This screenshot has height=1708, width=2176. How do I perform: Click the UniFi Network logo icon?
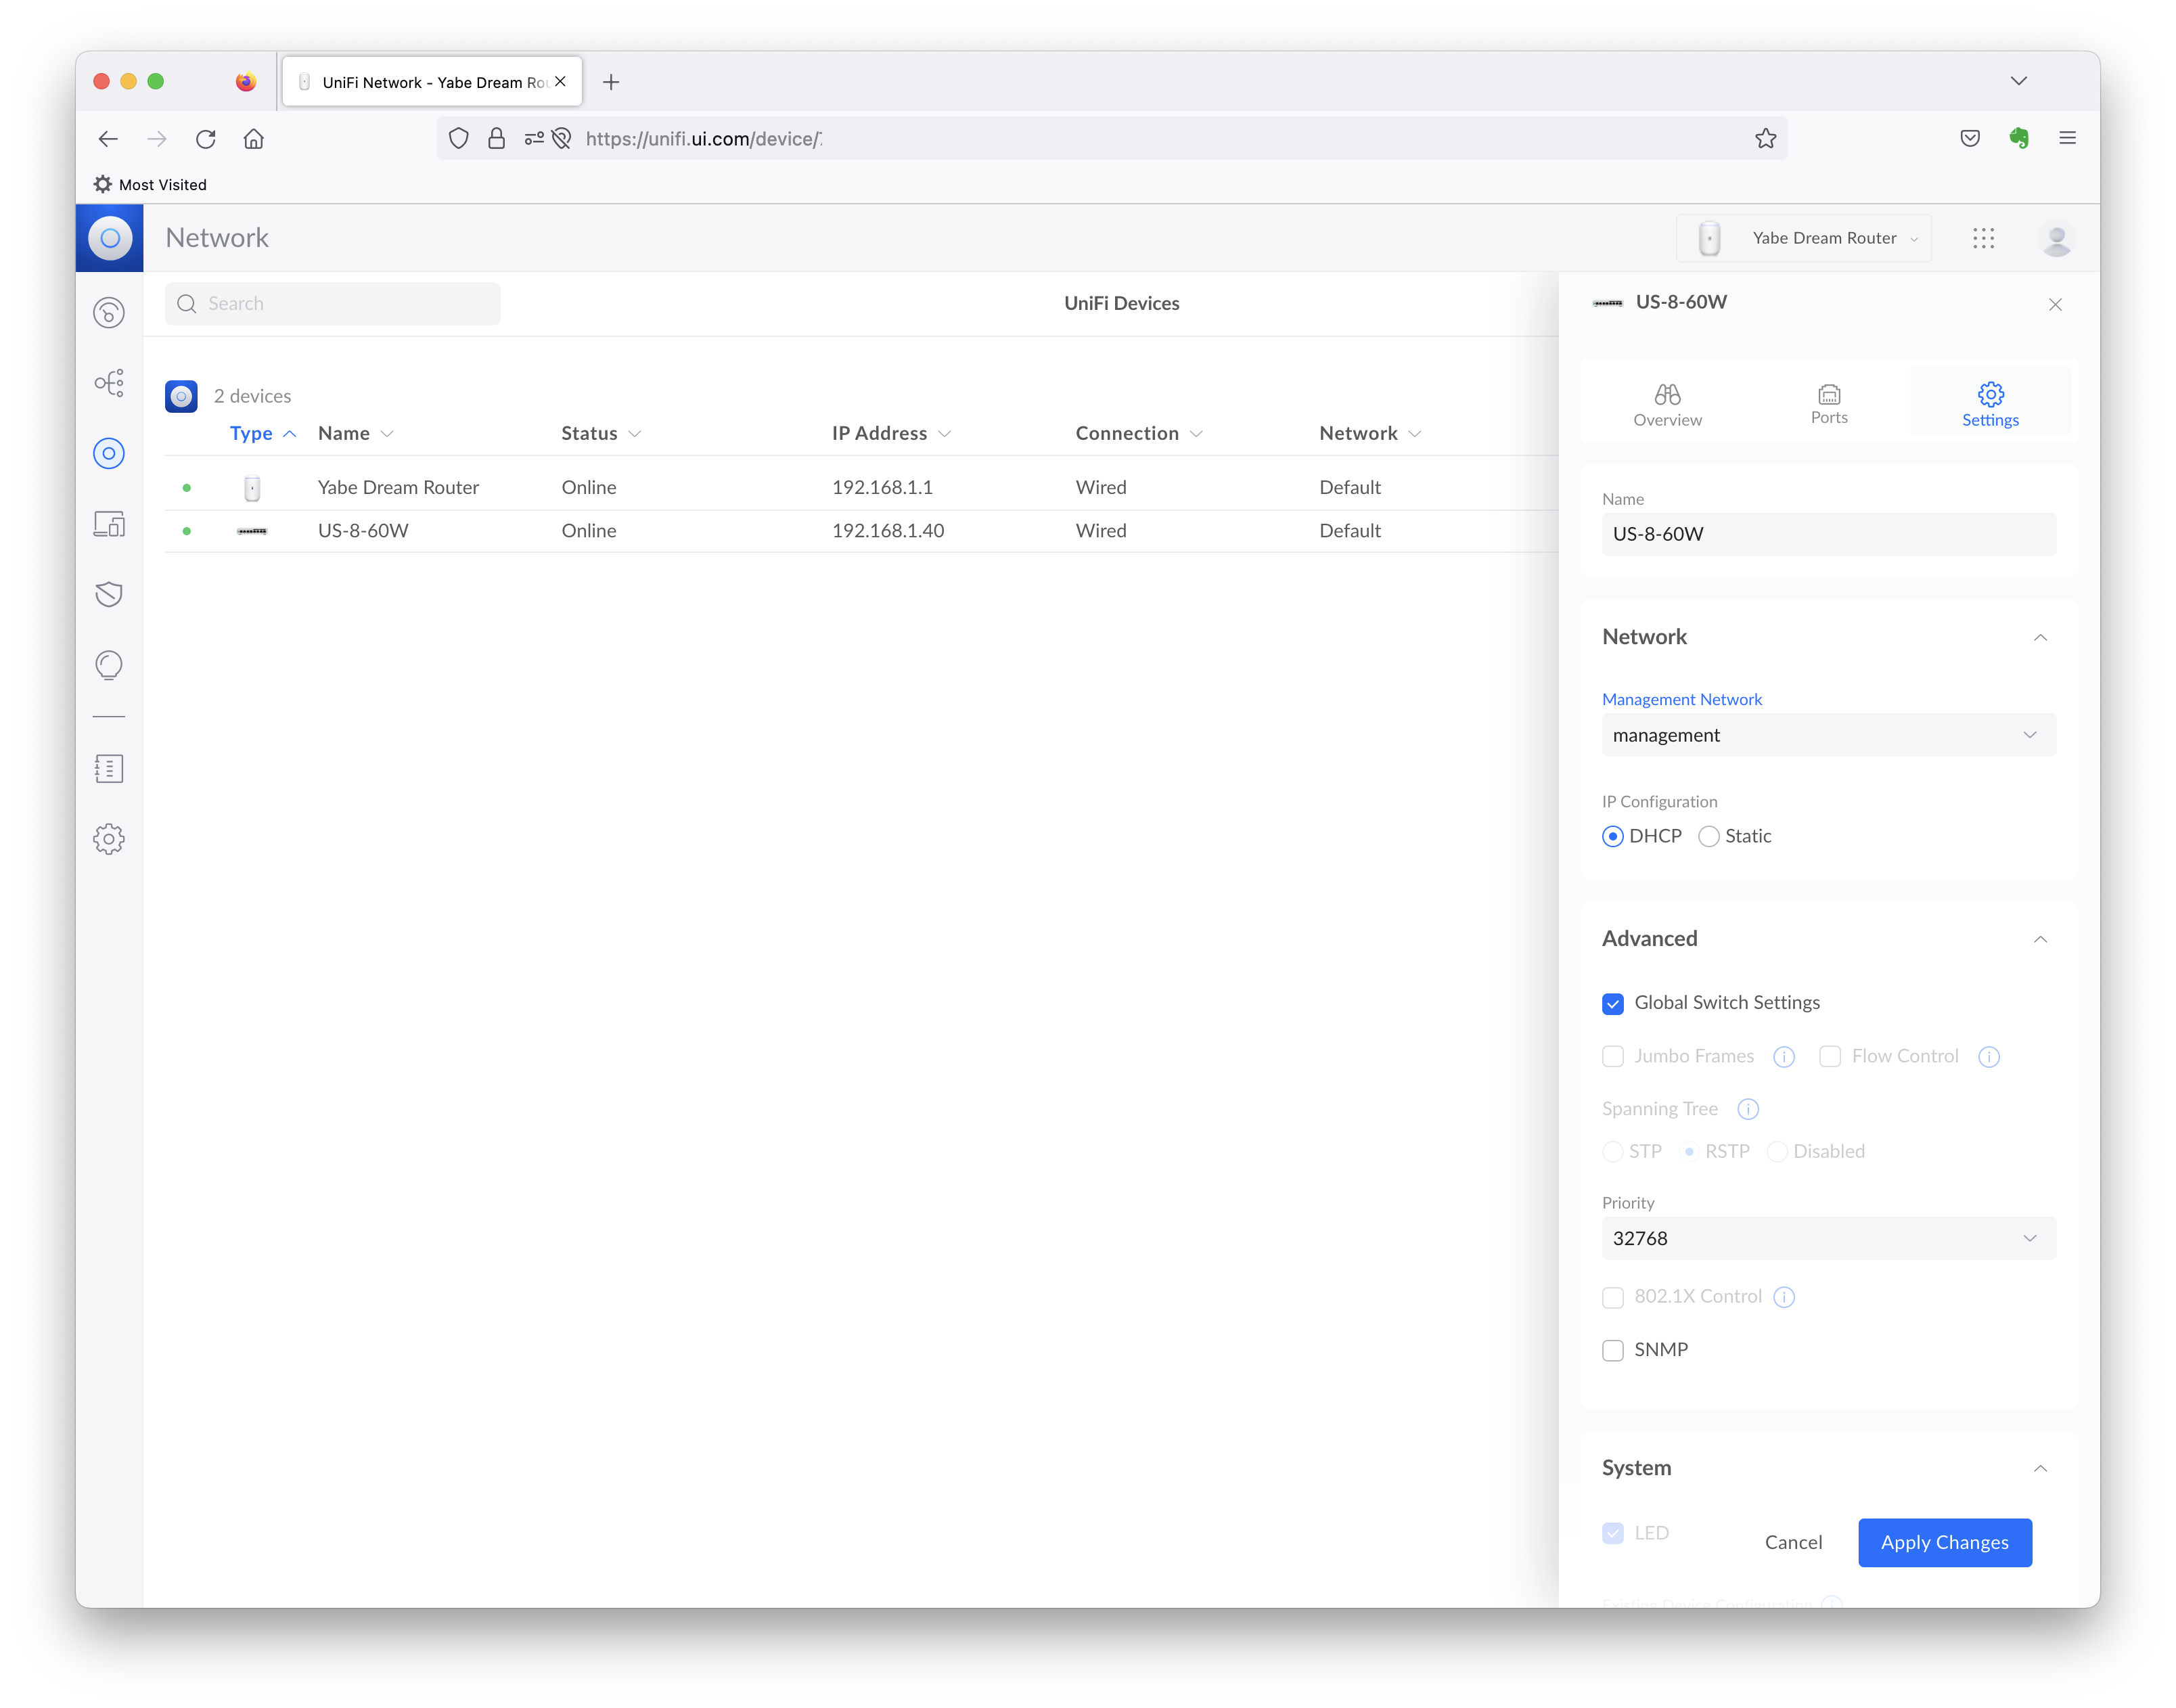click(110, 238)
